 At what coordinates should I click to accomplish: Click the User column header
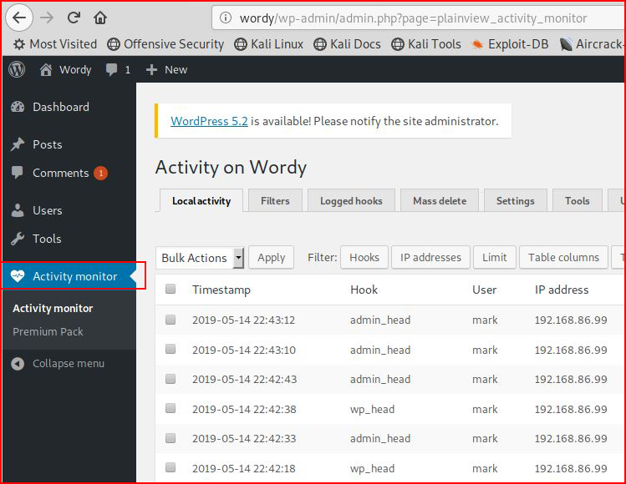484,290
